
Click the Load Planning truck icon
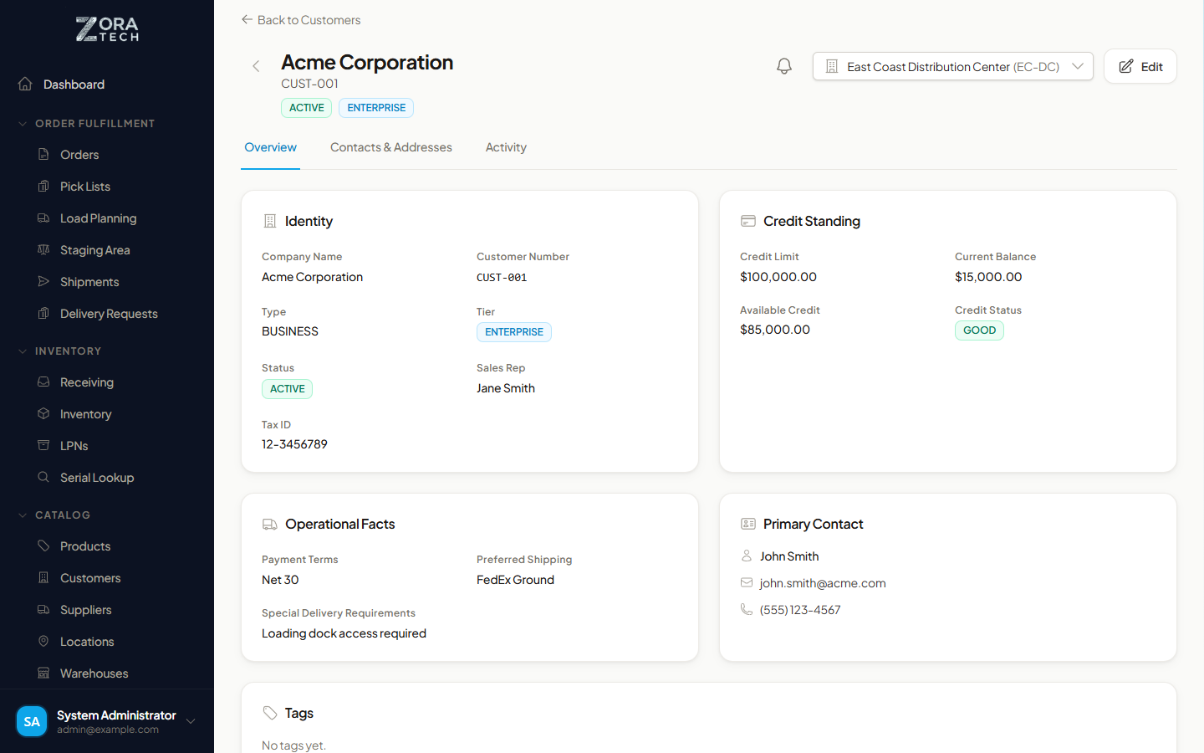coord(43,218)
